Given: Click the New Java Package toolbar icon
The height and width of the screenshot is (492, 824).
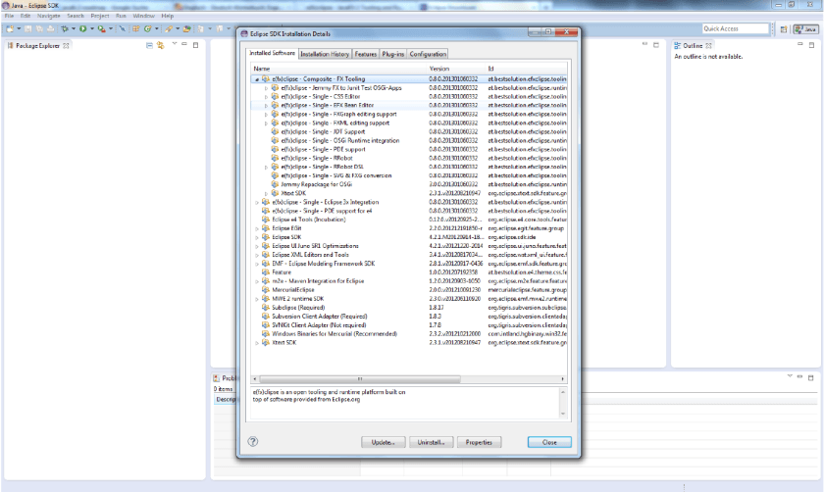Looking at the screenshot, I should 136,28.
